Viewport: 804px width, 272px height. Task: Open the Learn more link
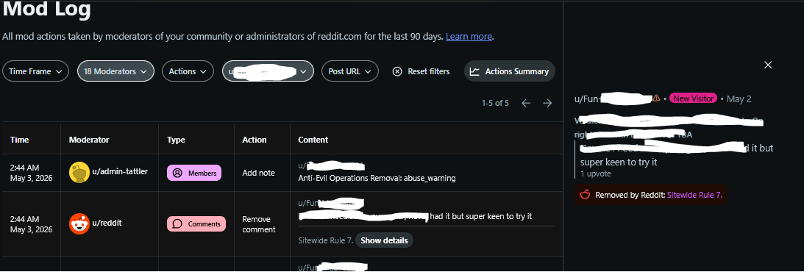tap(469, 36)
